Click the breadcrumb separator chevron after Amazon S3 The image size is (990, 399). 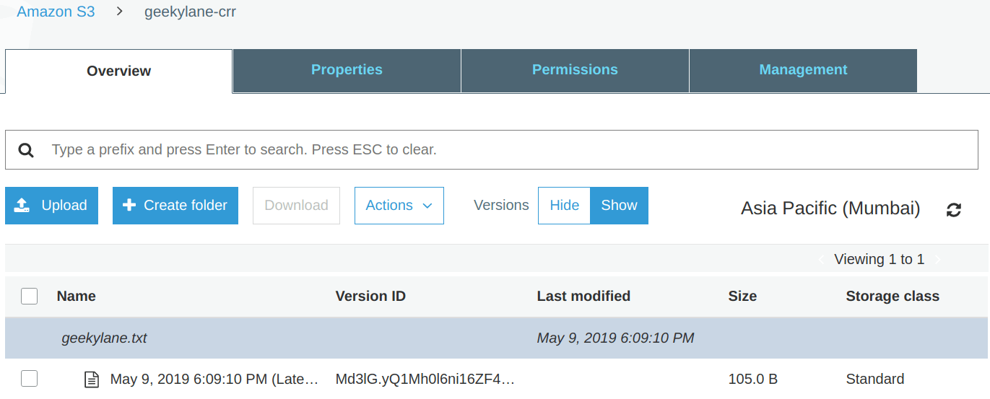point(120,12)
